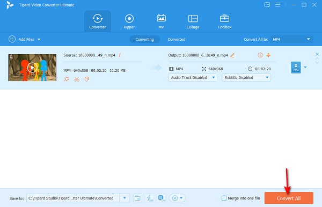This screenshot has height=207, width=322.
Task: Open the Toolbox module
Action: 224,21
